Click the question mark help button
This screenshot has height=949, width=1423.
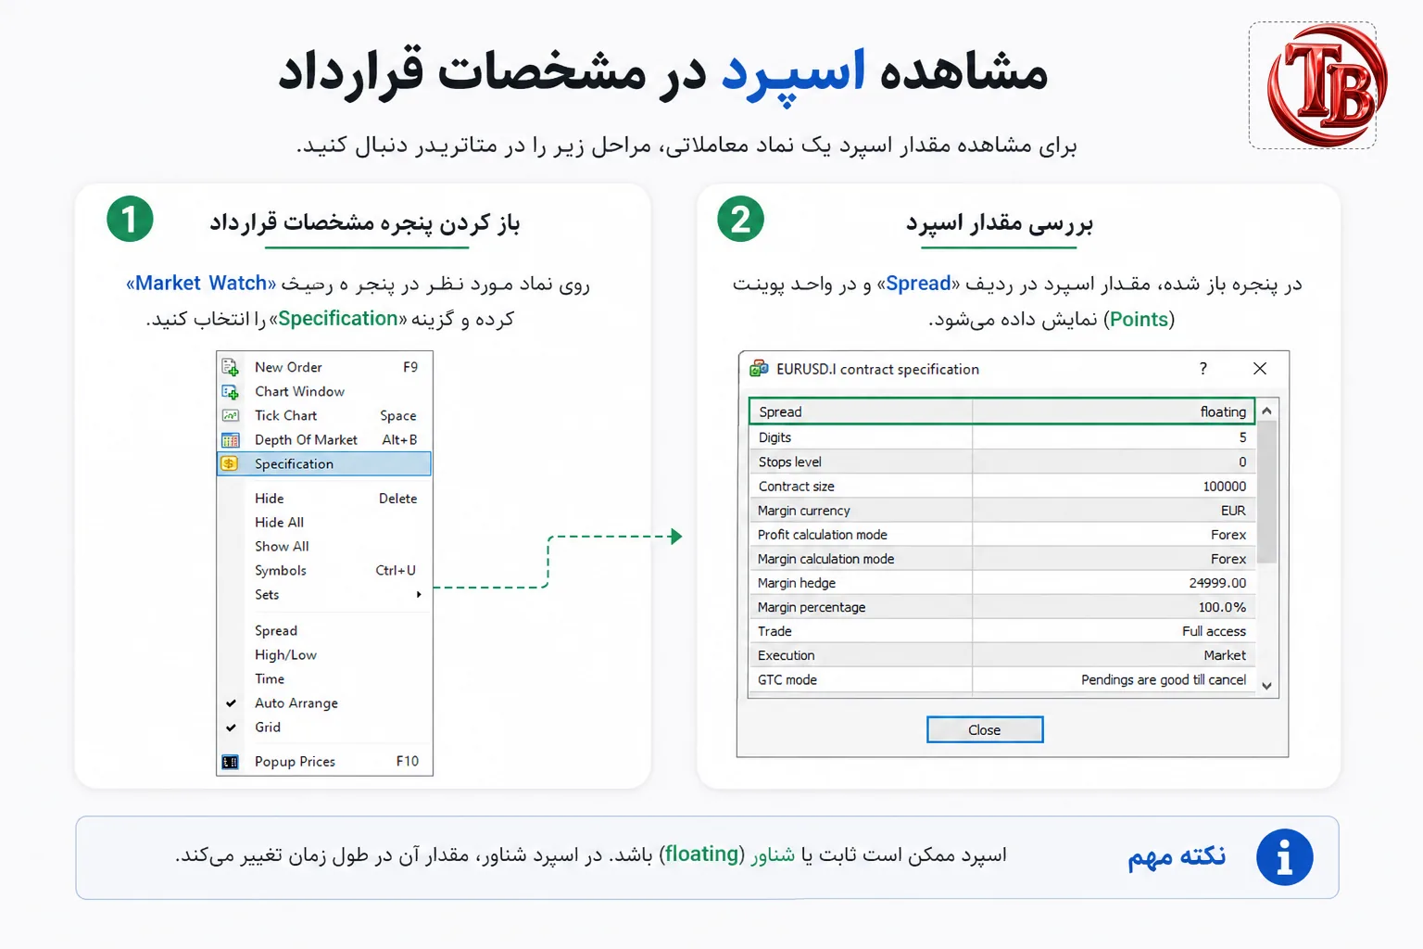tap(1203, 369)
